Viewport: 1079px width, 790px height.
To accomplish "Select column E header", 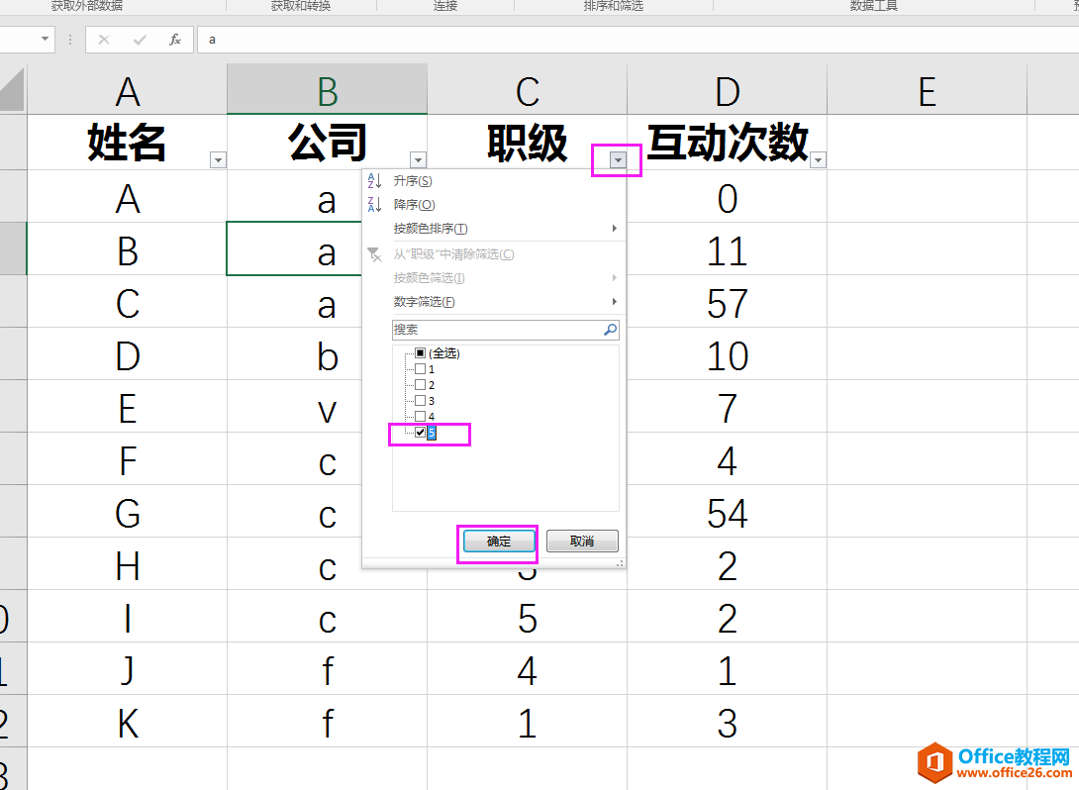I will coord(927,90).
